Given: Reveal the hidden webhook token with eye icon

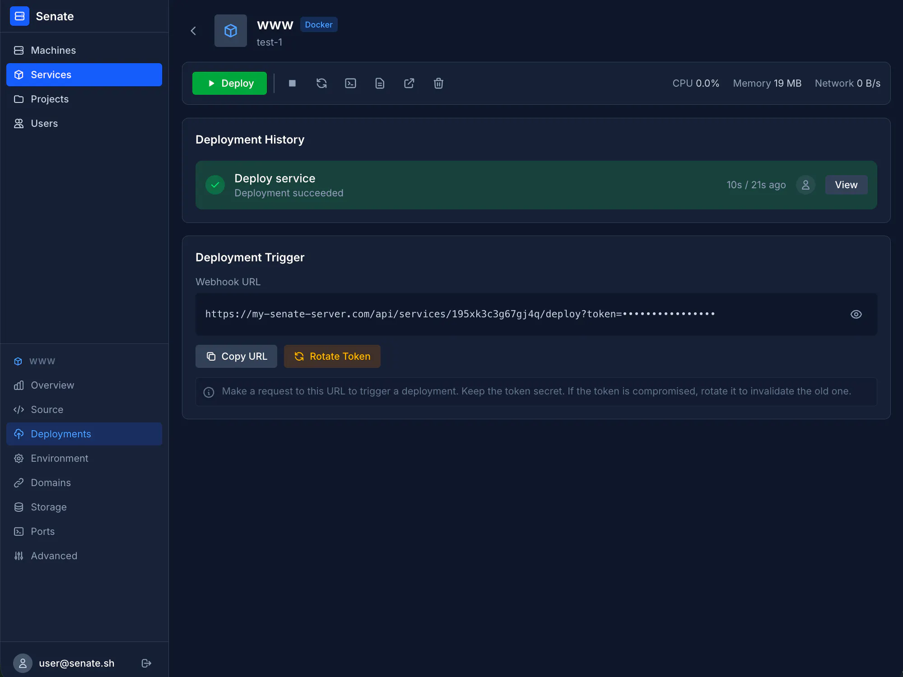Looking at the screenshot, I should (856, 314).
